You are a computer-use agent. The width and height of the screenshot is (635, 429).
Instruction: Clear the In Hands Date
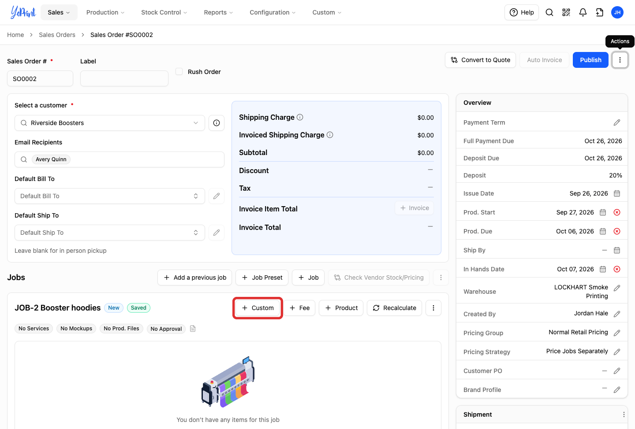tap(617, 269)
